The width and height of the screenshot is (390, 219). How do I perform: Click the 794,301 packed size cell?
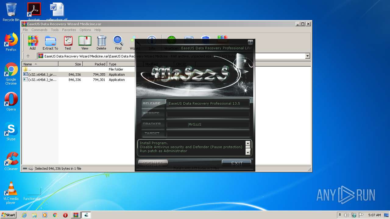[99, 80]
